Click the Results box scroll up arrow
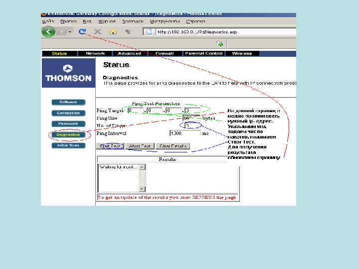Viewport: 359px width, 269px height. (x=142, y=167)
